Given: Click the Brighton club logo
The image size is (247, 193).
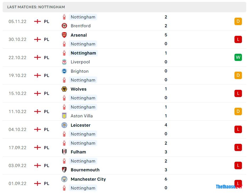Looking at the screenshot, I should tap(64, 71).
